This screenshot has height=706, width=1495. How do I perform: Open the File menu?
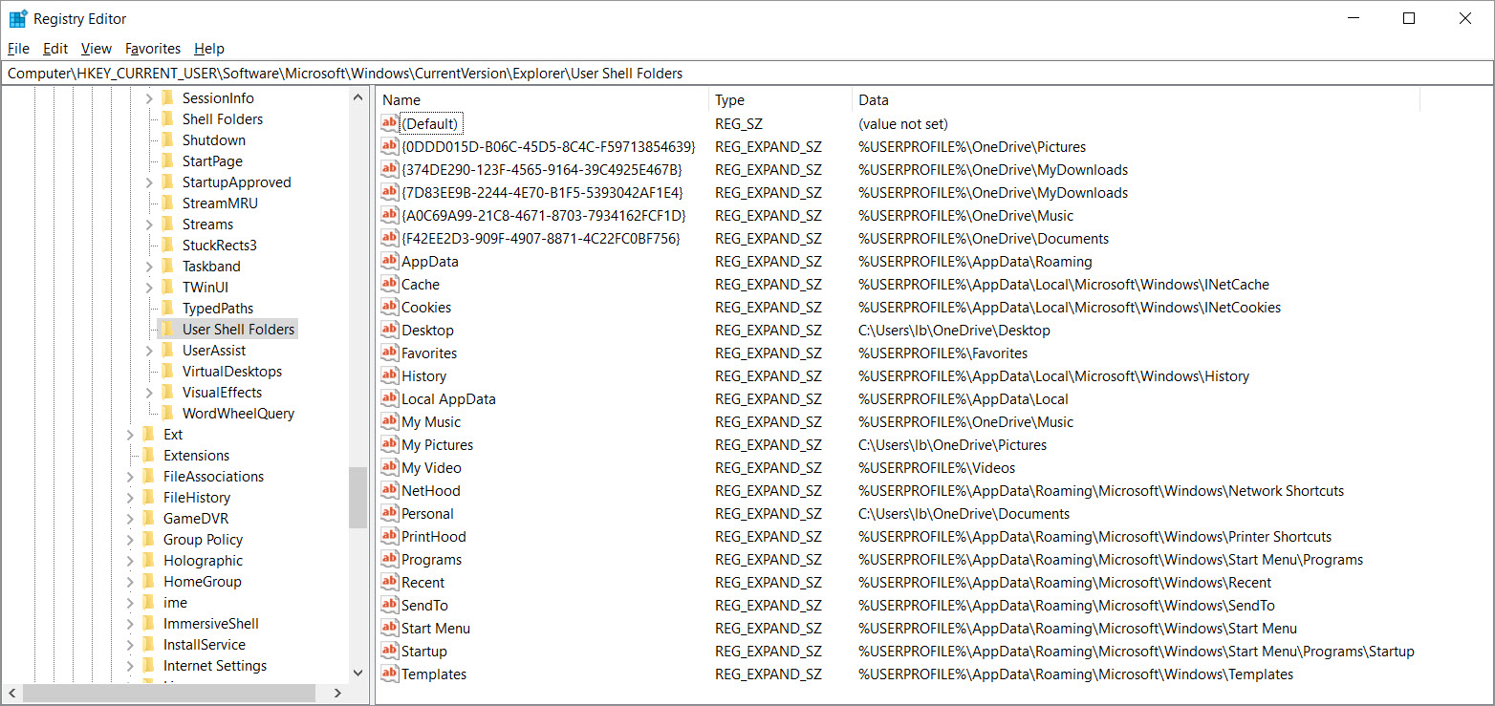tap(18, 49)
